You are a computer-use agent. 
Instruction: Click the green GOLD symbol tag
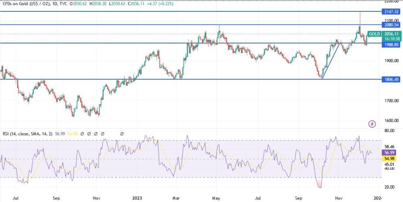pyautogui.click(x=374, y=34)
